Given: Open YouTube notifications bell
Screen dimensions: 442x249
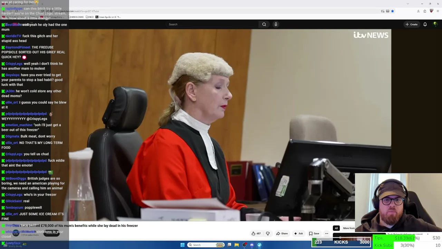Looking at the screenshot, I should tap(425, 24).
